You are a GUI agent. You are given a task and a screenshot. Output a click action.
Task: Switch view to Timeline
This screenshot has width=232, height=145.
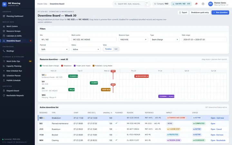[x=108, y=49]
